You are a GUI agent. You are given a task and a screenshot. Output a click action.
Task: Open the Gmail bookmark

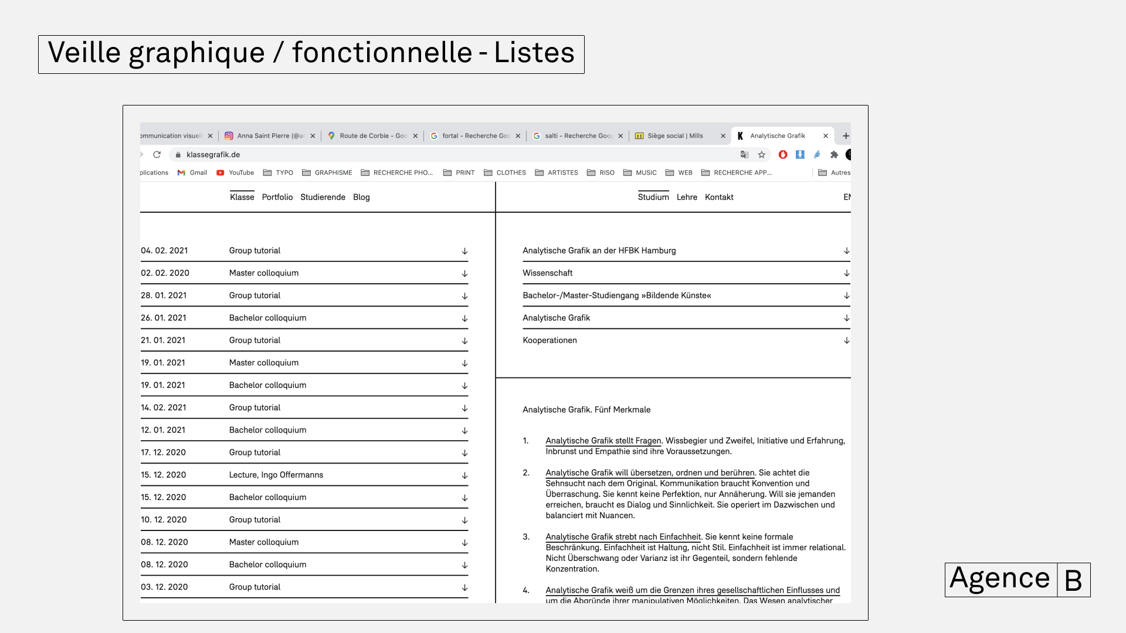point(192,173)
